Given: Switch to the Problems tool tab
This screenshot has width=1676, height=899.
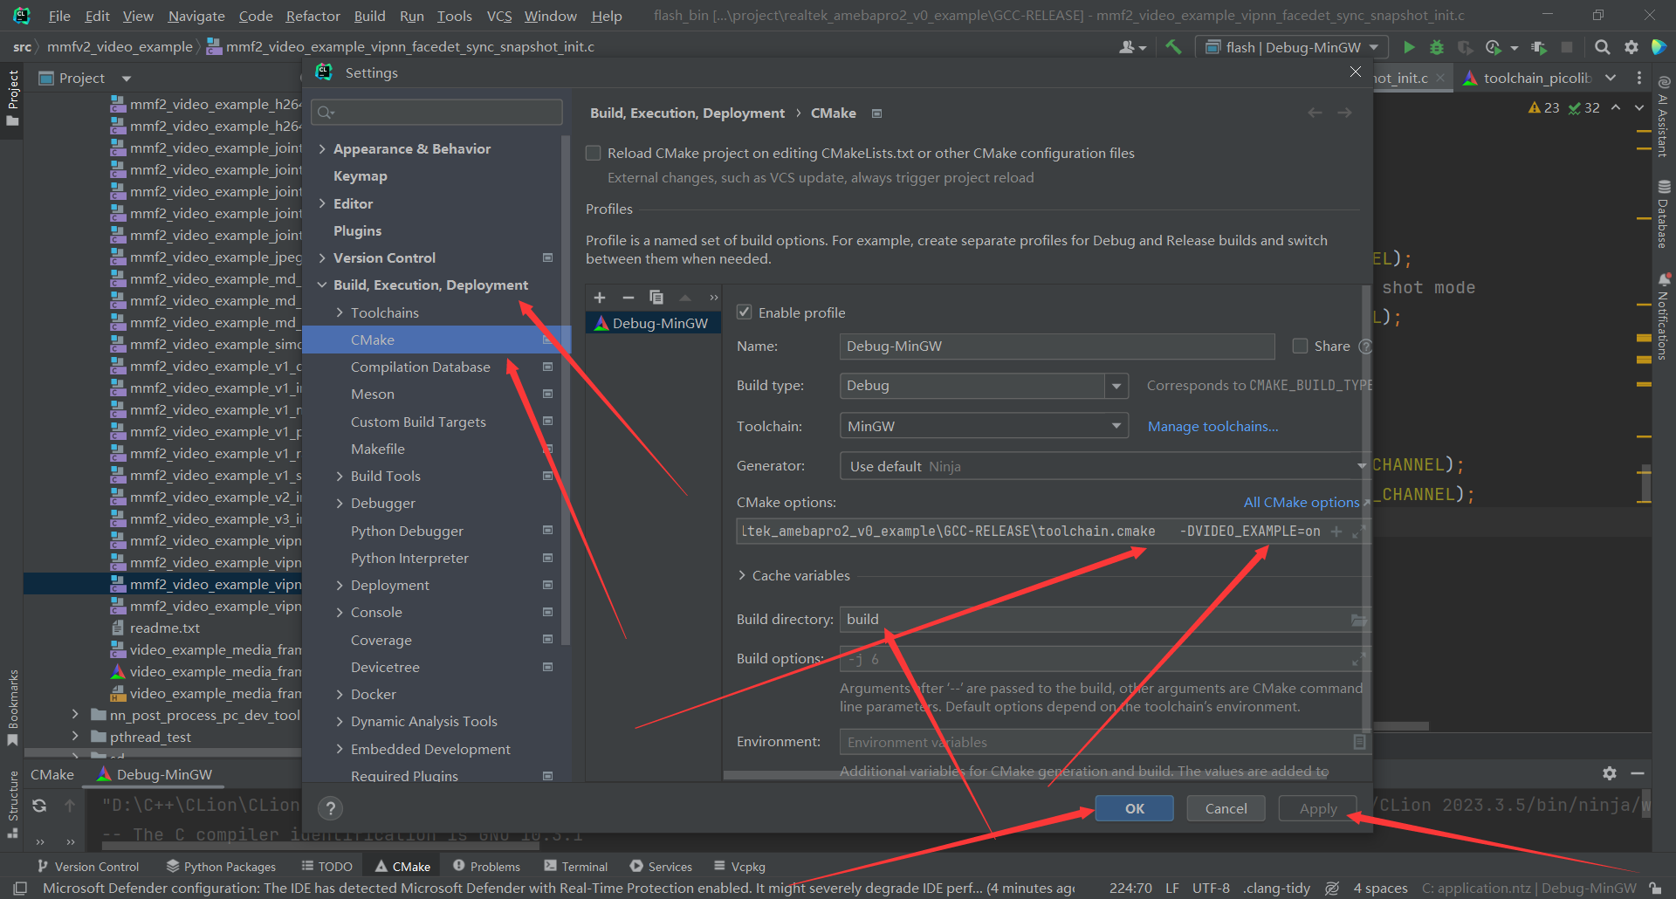Looking at the screenshot, I should point(486,867).
